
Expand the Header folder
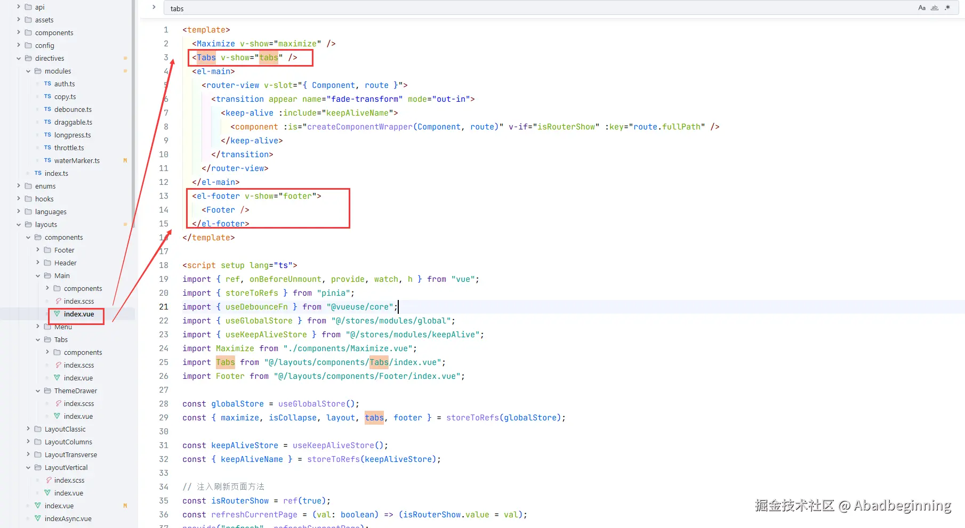click(38, 263)
